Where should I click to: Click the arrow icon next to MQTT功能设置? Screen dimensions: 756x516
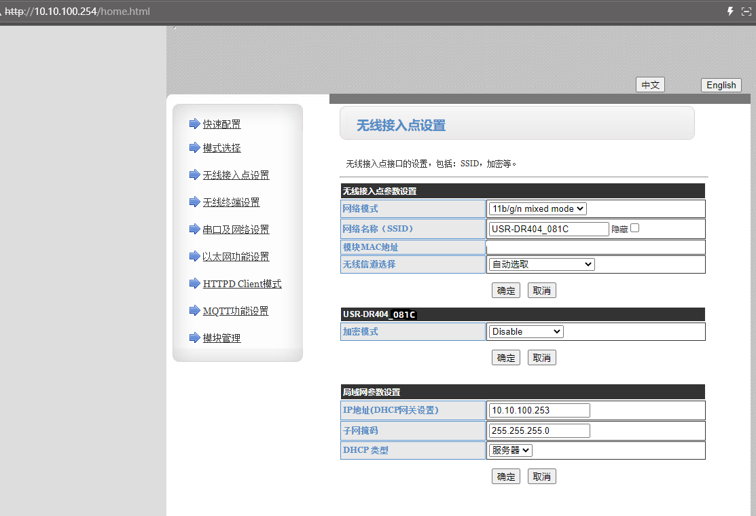(194, 310)
